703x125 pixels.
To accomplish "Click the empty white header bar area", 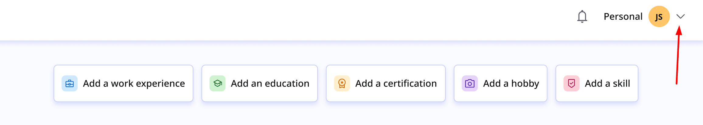I will tap(274, 18).
